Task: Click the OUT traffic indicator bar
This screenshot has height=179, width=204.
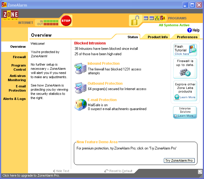Action: [51, 24]
